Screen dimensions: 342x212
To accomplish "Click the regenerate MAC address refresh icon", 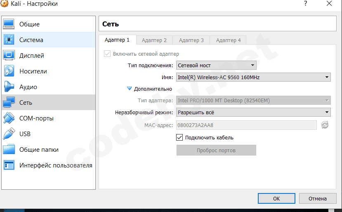I will (x=325, y=125).
